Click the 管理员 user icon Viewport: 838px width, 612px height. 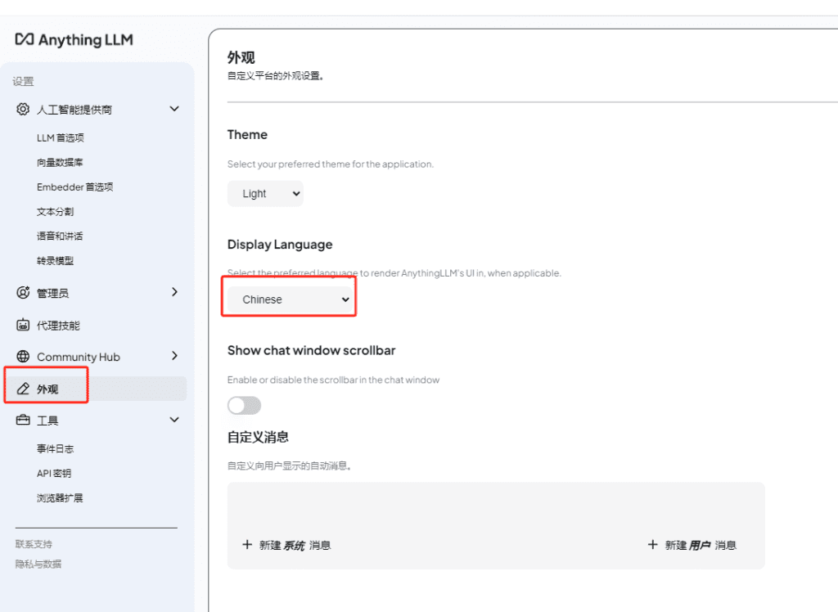pyautogui.click(x=23, y=292)
